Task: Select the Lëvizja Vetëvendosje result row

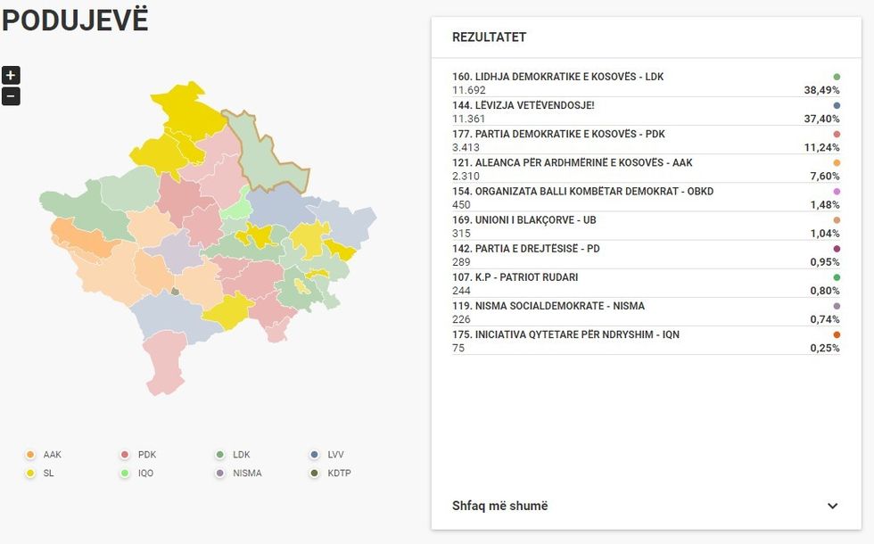Action: [x=646, y=112]
